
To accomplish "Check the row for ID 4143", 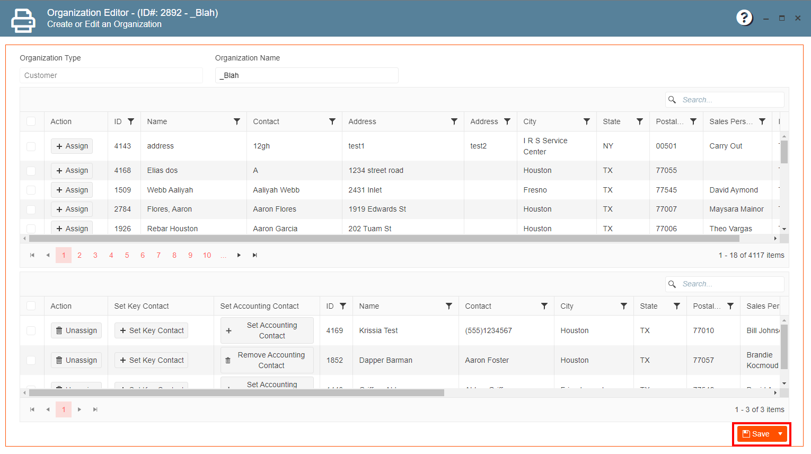I will pyautogui.click(x=31, y=146).
